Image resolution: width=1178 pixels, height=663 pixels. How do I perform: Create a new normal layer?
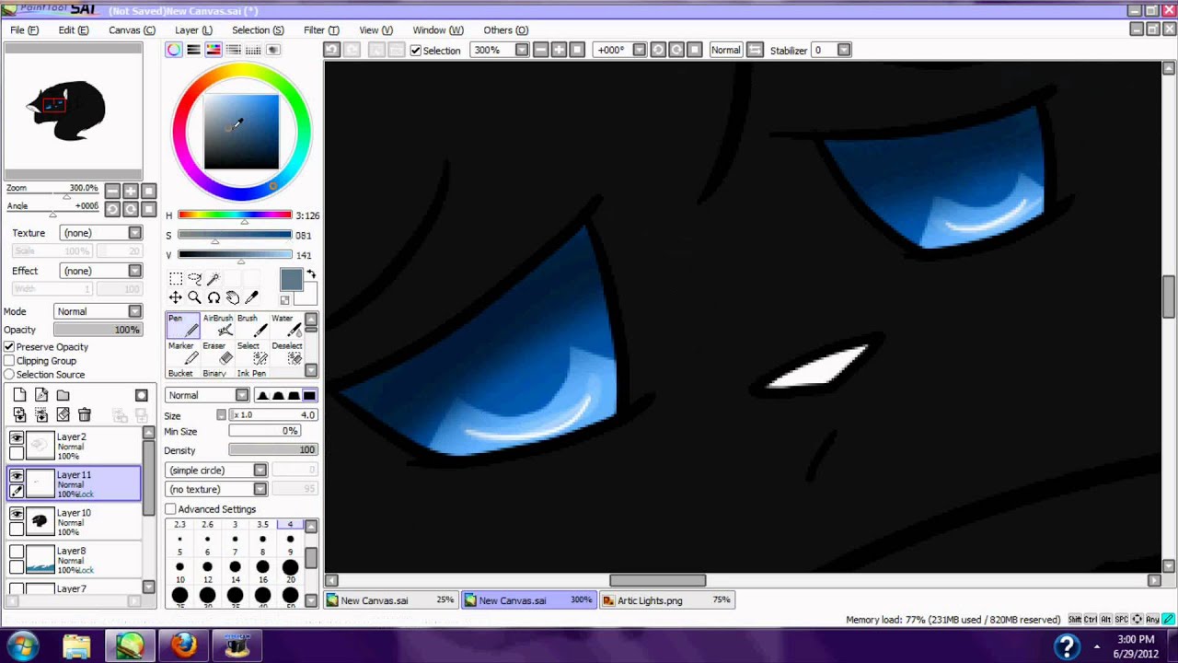20,395
